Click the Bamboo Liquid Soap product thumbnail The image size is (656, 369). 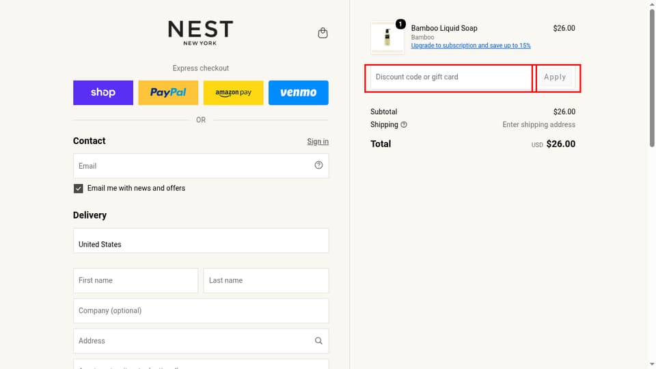click(387, 38)
